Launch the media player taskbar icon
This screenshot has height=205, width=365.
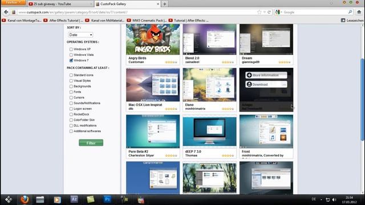coord(57,200)
